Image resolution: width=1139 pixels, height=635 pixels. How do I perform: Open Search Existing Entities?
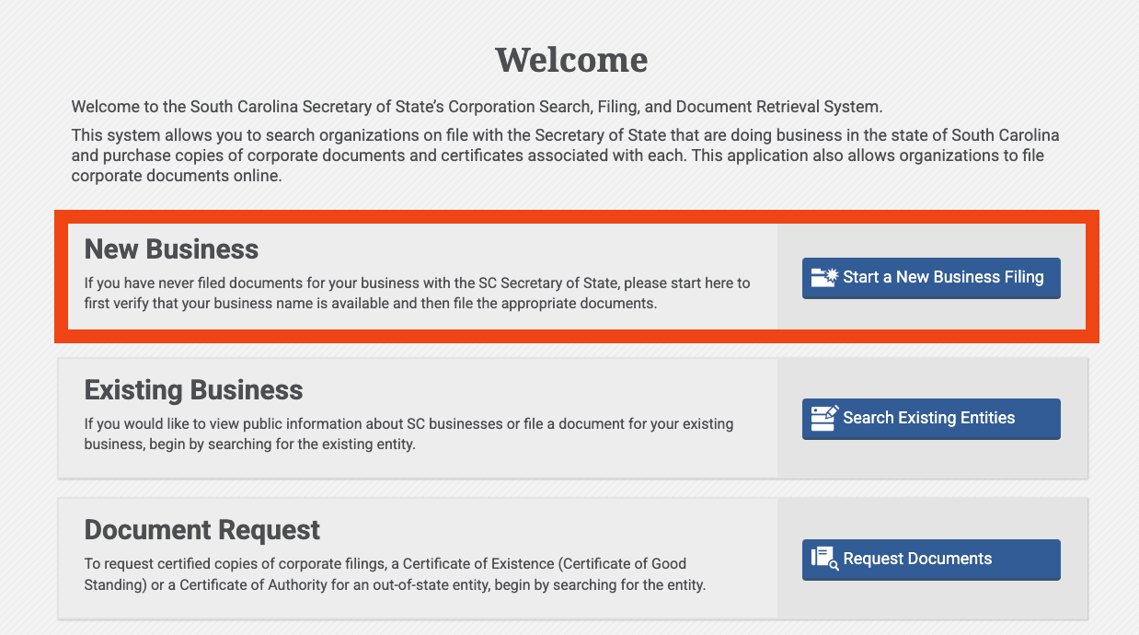click(x=931, y=419)
